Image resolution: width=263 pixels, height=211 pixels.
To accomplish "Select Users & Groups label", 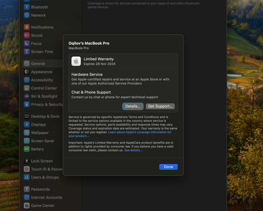I will tap(45, 178).
